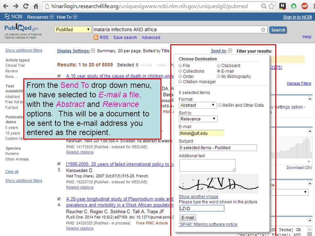Click the zoom magnifier icon in address bar

263,6
